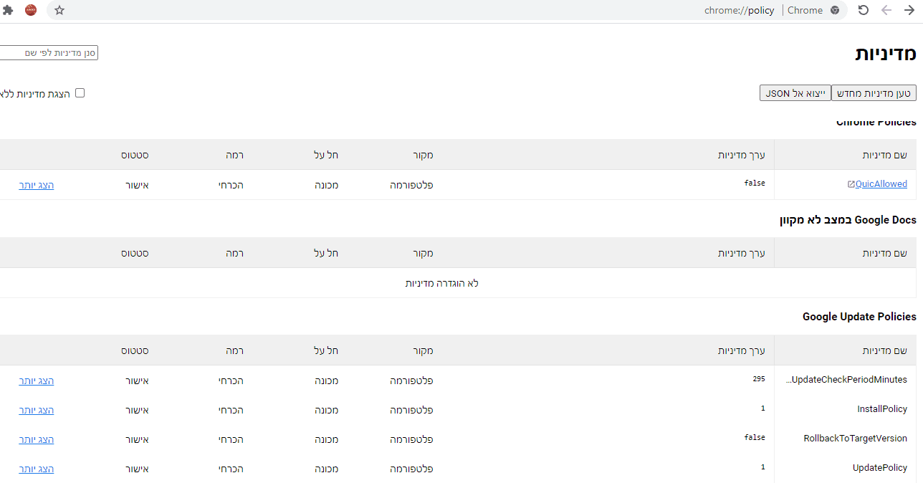Click the Chrome site info icon in address bar
The image size is (923, 483).
[x=835, y=10]
